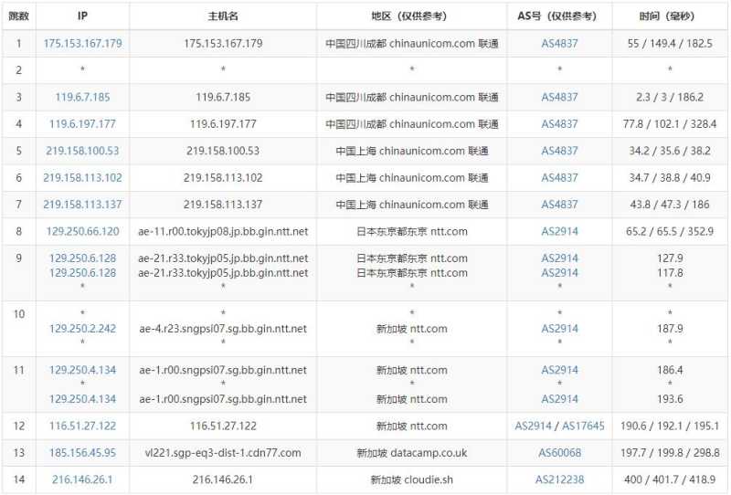Select time value 43.8 / 47.3 / 186

click(670, 205)
